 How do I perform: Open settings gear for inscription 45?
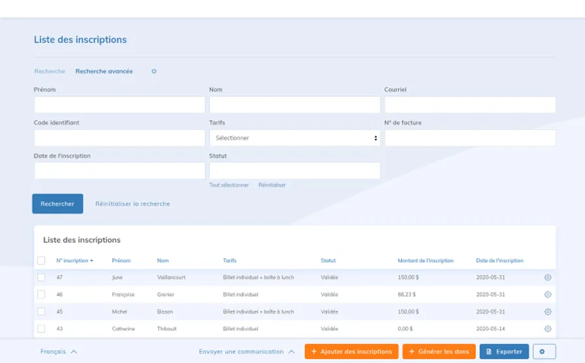[547, 312]
